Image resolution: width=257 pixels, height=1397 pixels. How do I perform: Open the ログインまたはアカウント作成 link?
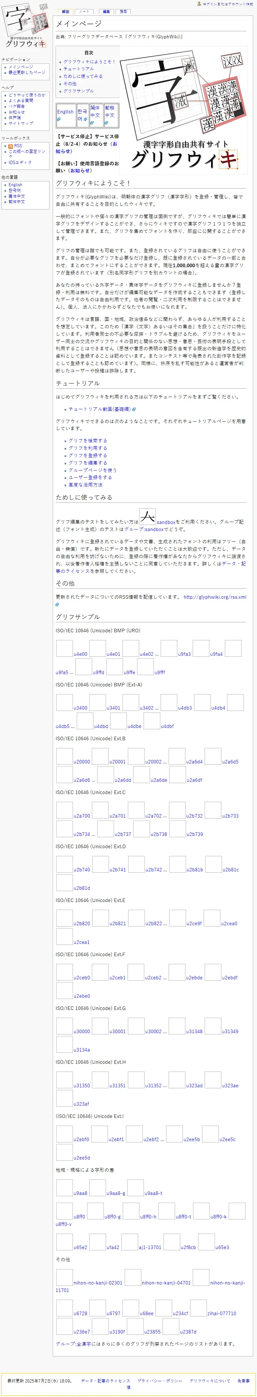pyautogui.click(x=227, y=4)
